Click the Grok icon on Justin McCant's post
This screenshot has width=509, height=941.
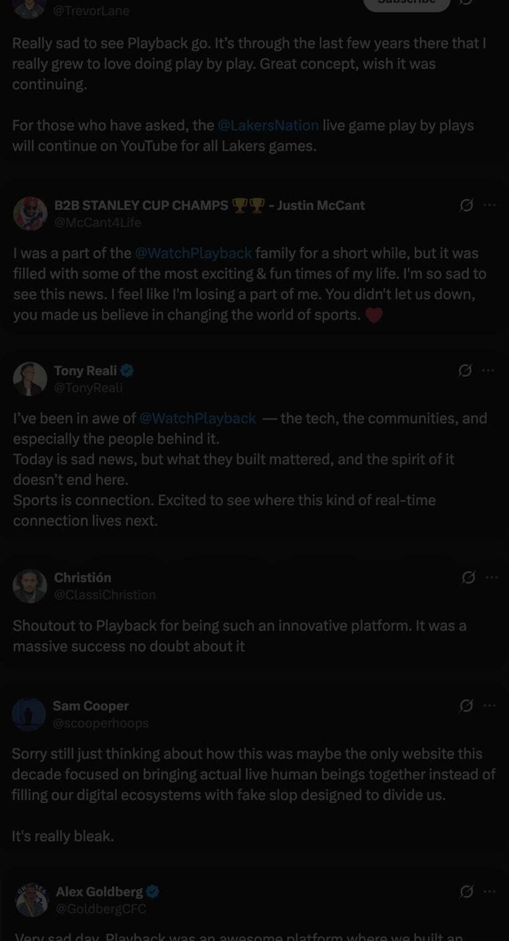click(466, 206)
